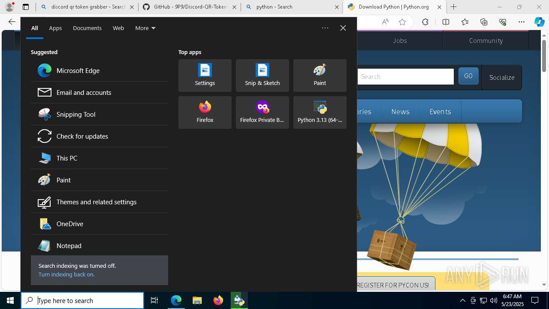Toggle Edge split screen
549x309 pixels.
446,22
